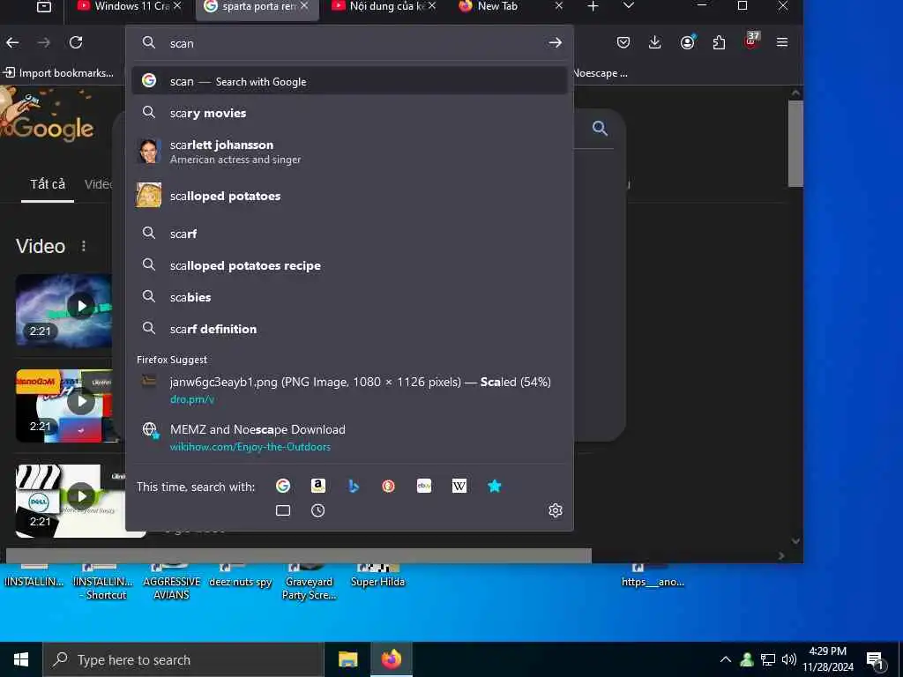Viewport: 903px width, 677px height.
Task: Select the 'scarf' suggestion
Action: pyautogui.click(x=349, y=233)
